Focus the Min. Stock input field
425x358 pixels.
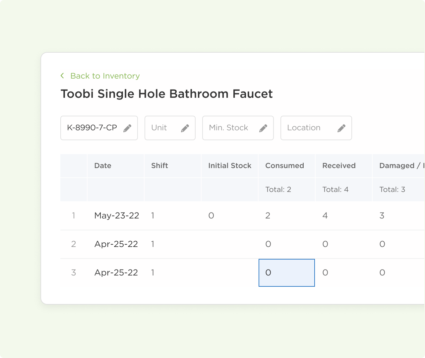click(229, 128)
